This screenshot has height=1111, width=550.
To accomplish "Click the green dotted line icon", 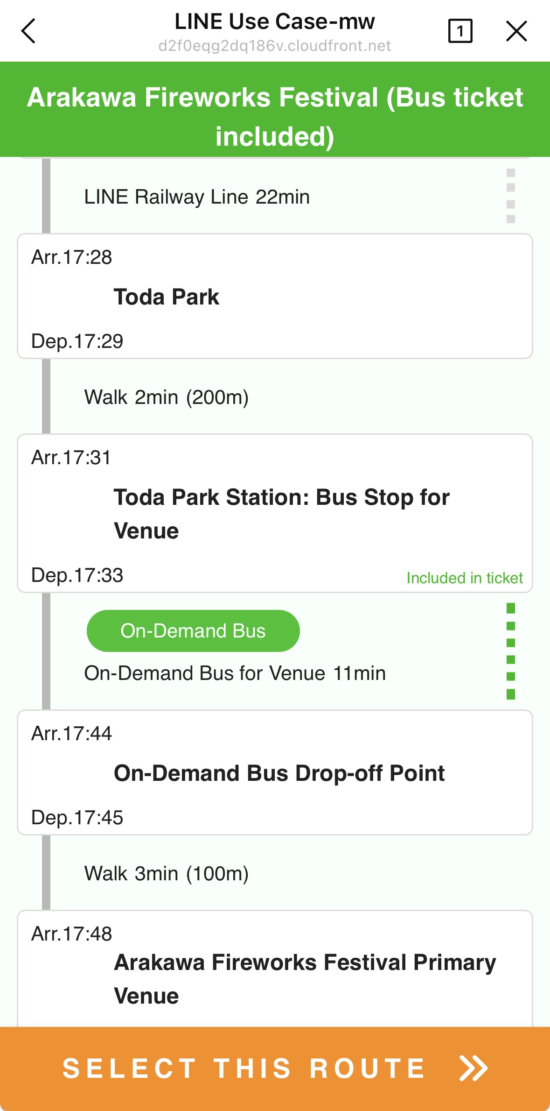I will 511,651.
